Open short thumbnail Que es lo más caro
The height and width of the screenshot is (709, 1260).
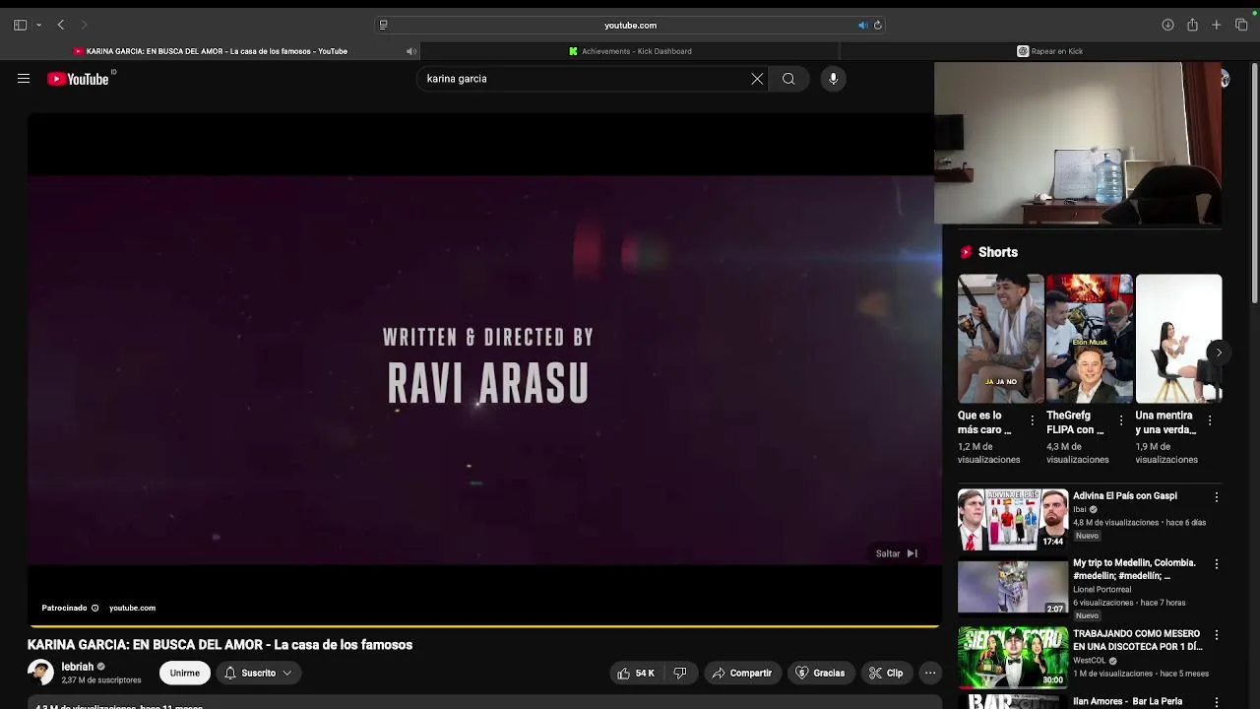(x=1001, y=339)
